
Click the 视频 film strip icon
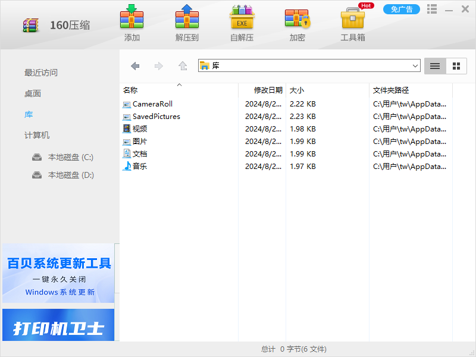127,129
